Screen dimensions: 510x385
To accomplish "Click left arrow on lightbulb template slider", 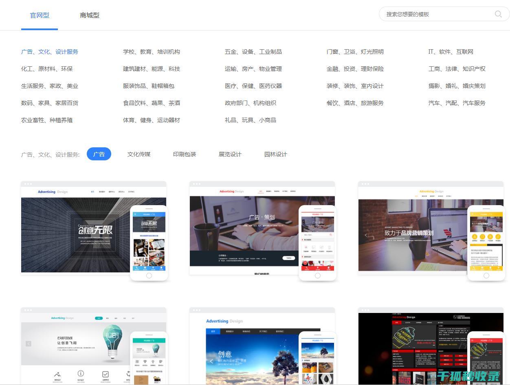I will pyautogui.click(x=29, y=343).
